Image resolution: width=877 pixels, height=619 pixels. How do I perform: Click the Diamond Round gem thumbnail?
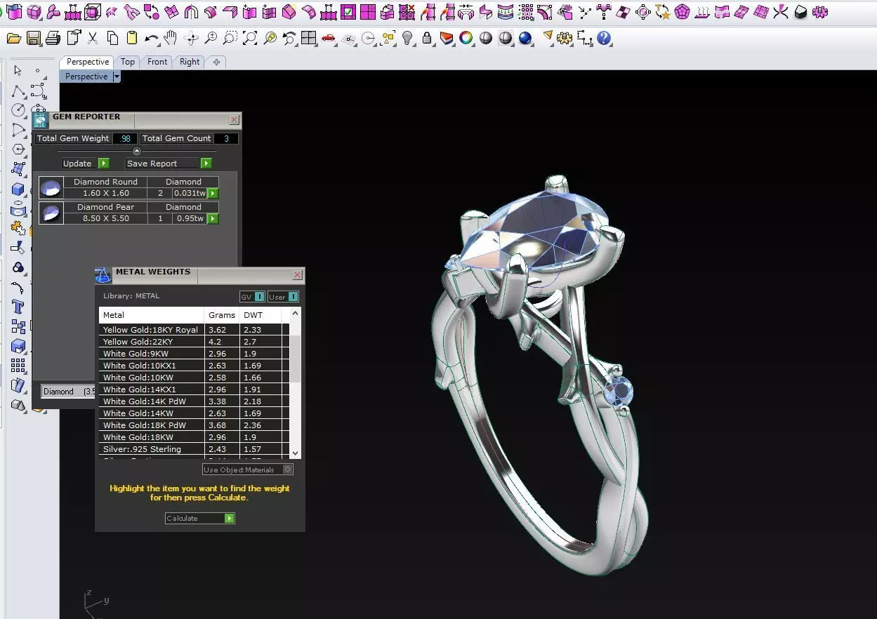click(51, 187)
